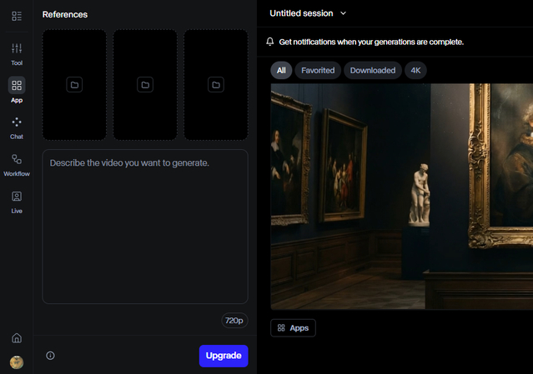Show Downloaded generations filter
Viewport: 533px width, 374px height.
click(x=373, y=71)
